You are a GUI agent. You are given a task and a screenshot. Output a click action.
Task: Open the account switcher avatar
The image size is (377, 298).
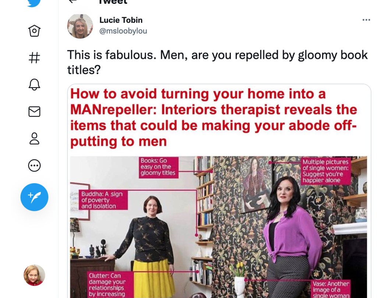(34, 275)
